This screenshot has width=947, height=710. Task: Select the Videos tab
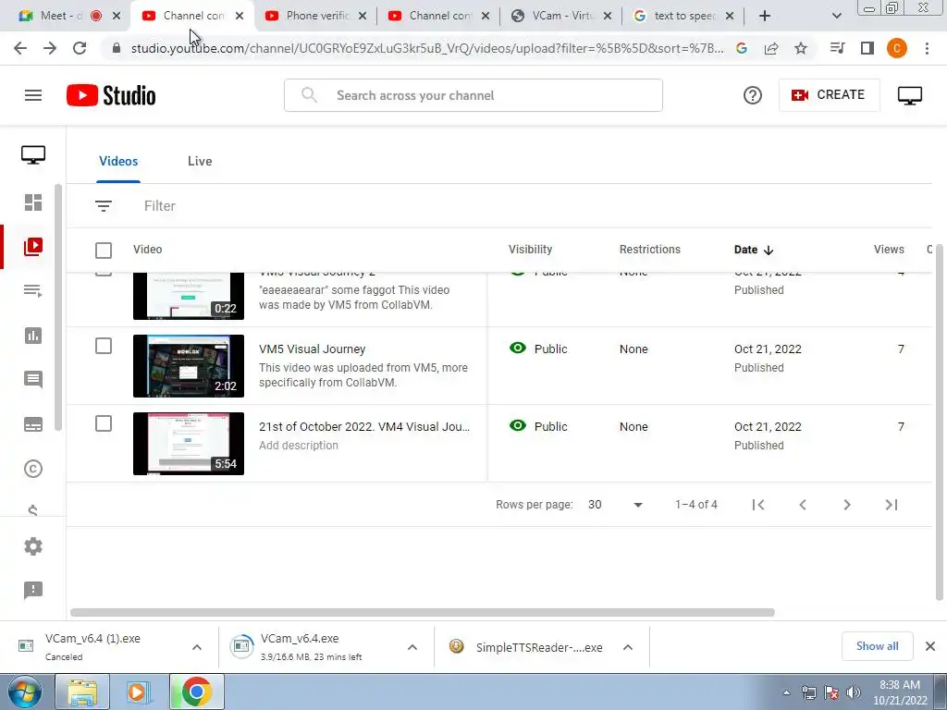(x=118, y=161)
